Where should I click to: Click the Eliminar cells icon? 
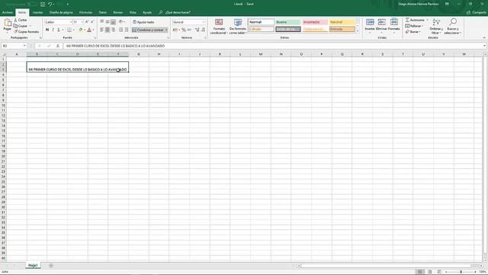(x=381, y=22)
